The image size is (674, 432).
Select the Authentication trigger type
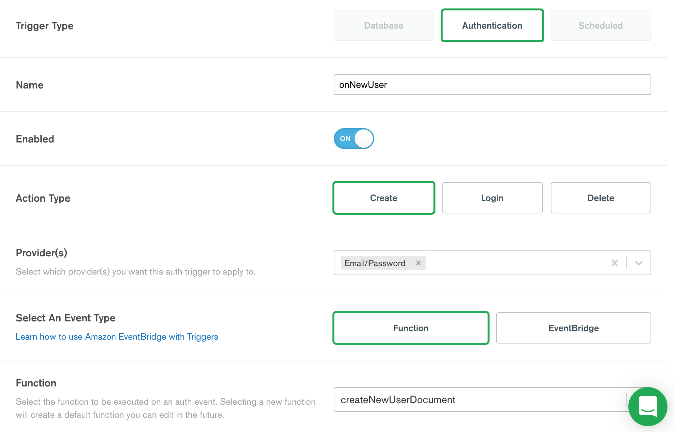point(492,25)
